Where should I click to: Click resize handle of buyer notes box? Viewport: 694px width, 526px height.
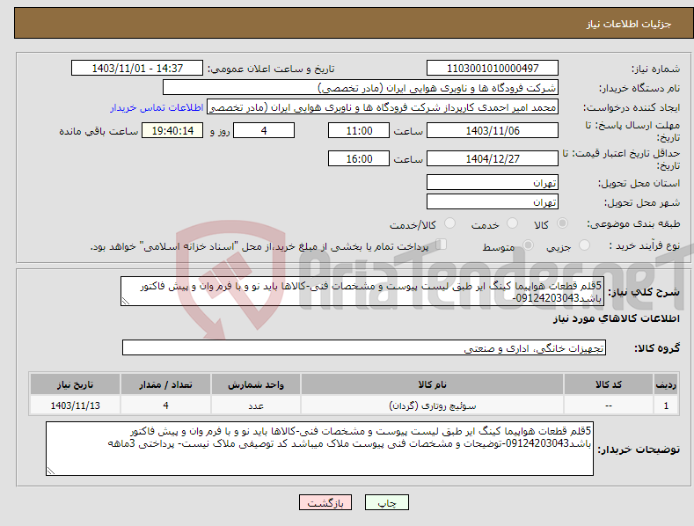[x=51, y=471]
